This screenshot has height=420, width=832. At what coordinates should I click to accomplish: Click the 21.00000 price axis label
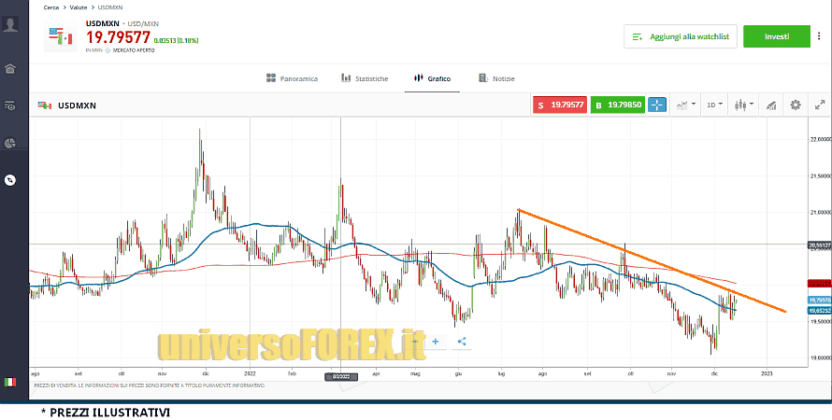point(819,213)
